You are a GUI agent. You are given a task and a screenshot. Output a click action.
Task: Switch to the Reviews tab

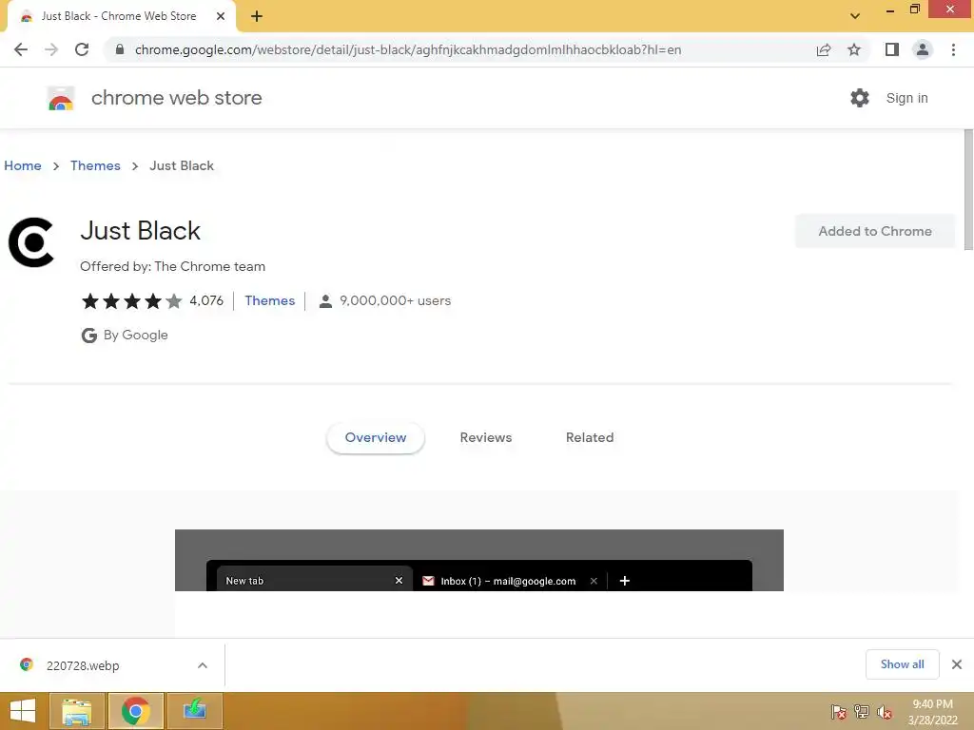pyautogui.click(x=486, y=437)
